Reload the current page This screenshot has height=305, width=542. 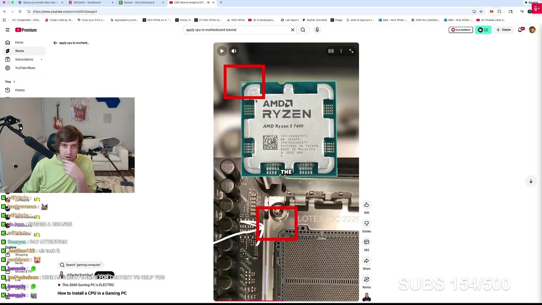[x=20, y=11]
